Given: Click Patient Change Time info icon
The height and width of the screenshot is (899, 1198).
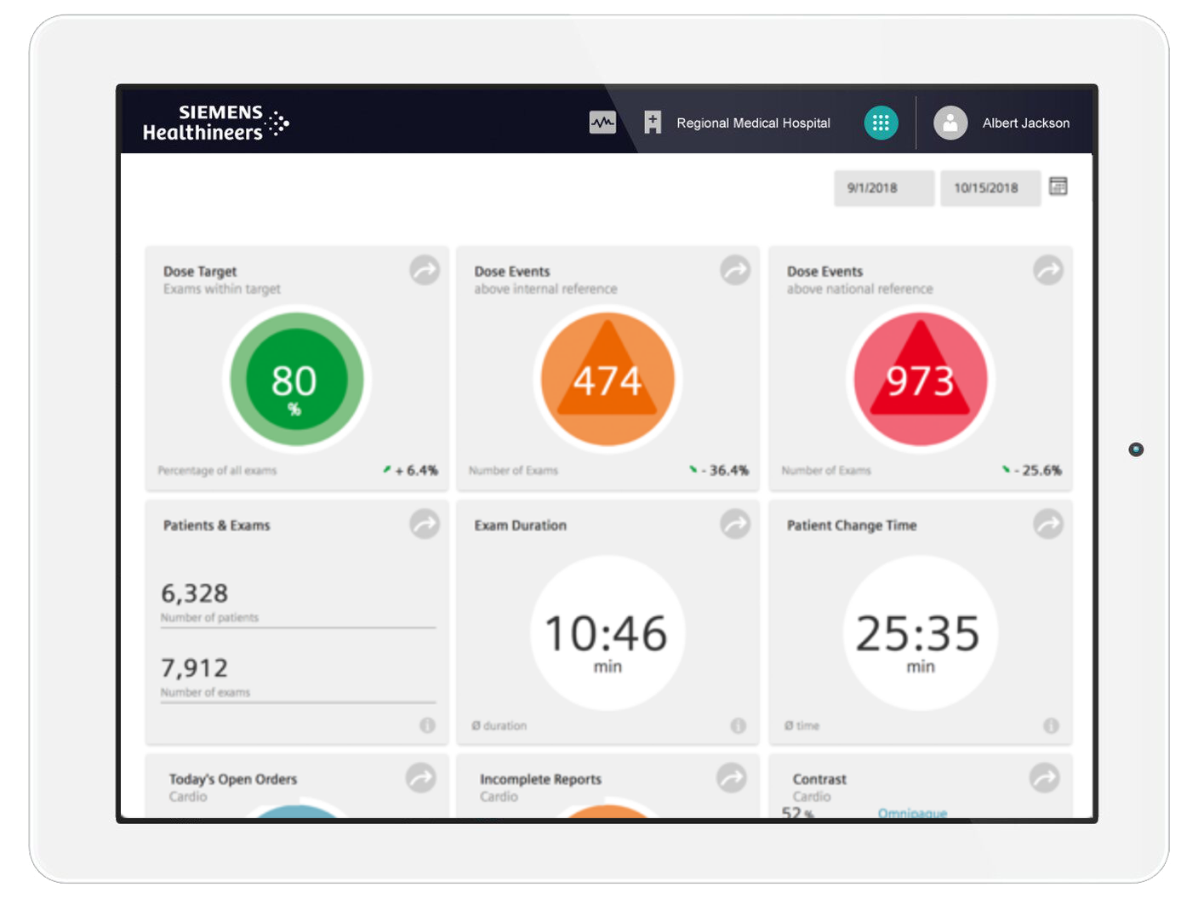Looking at the screenshot, I should coord(1051,725).
